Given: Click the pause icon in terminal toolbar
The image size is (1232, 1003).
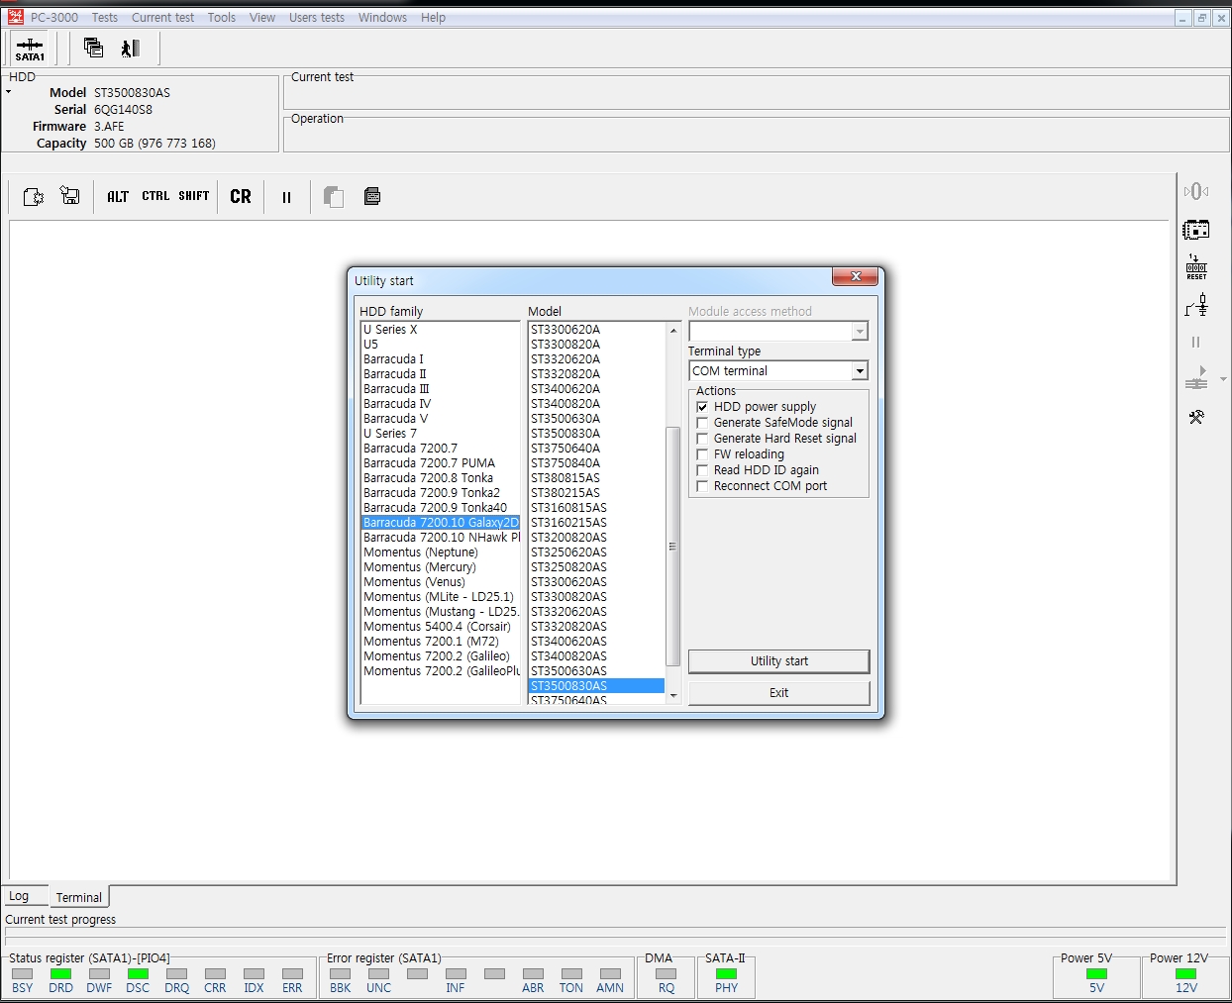Looking at the screenshot, I should 286,197.
